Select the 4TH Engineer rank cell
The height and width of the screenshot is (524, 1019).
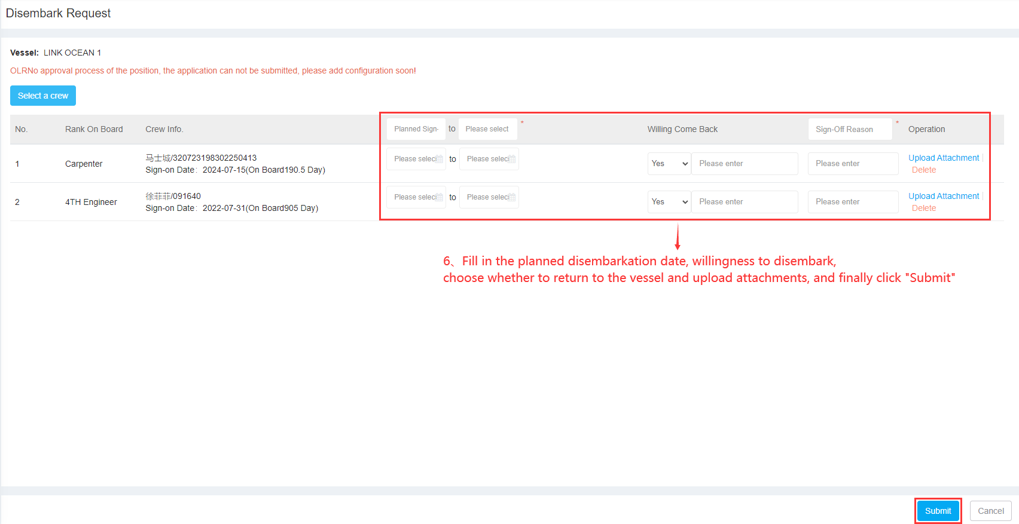(x=91, y=202)
